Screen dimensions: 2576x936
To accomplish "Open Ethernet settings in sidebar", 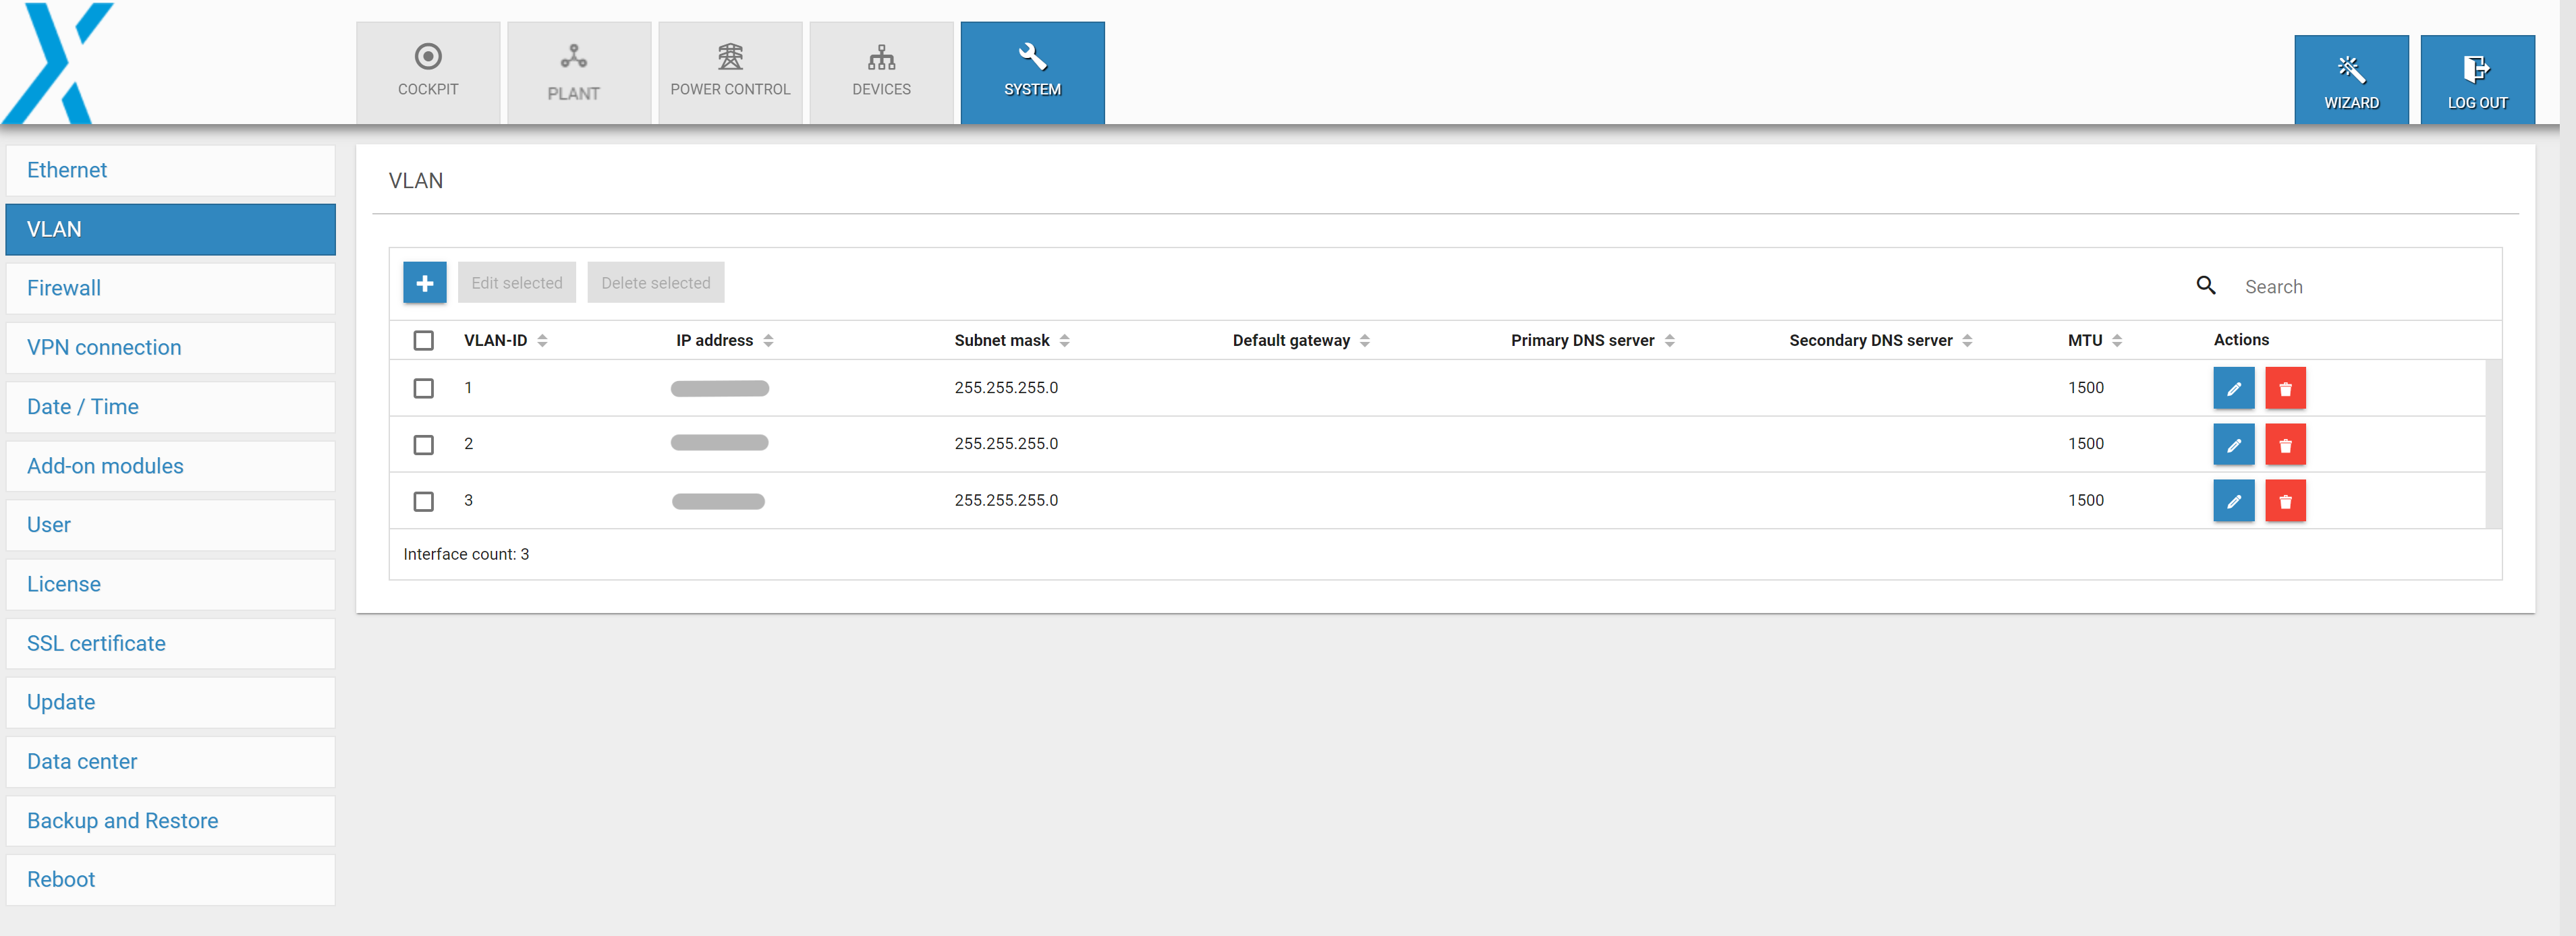I will point(170,170).
